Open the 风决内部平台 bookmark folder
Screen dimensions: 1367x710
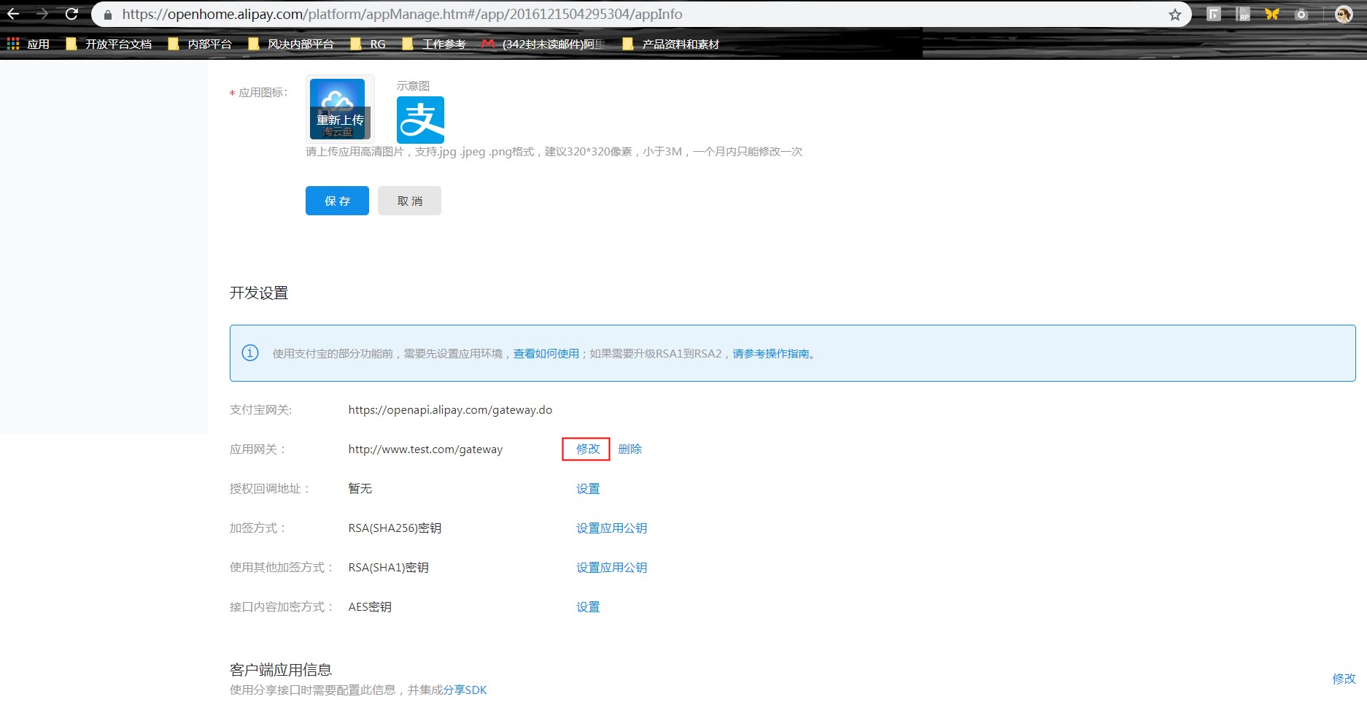click(x=291, y=44)
